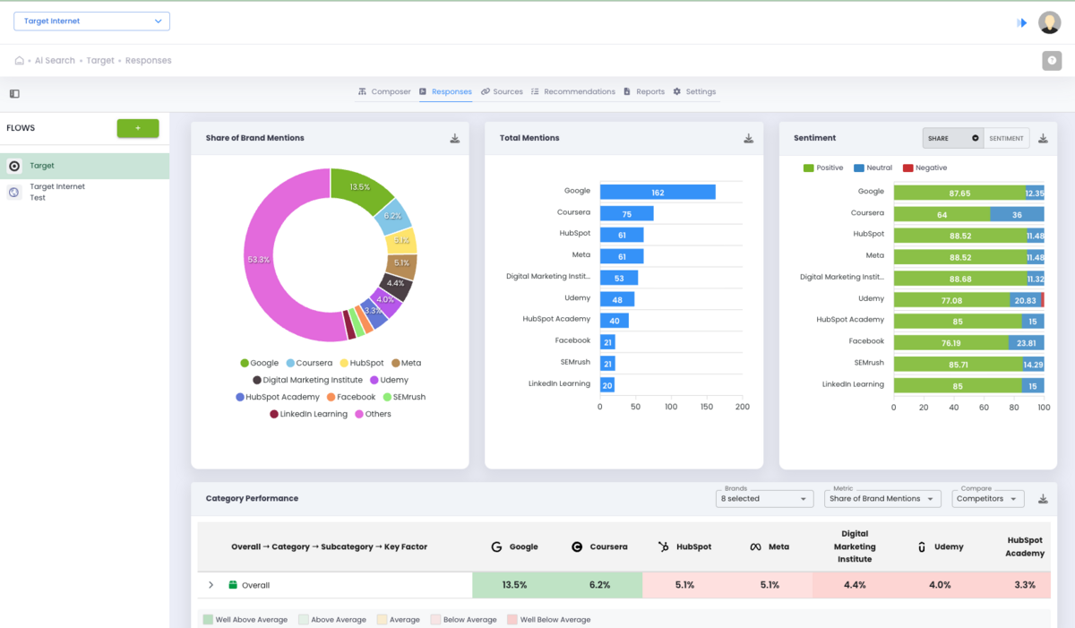Click the 4.4% Digital Marketing Institute cell
This screenshot has height=628, width=1075.
pos(855,585)
